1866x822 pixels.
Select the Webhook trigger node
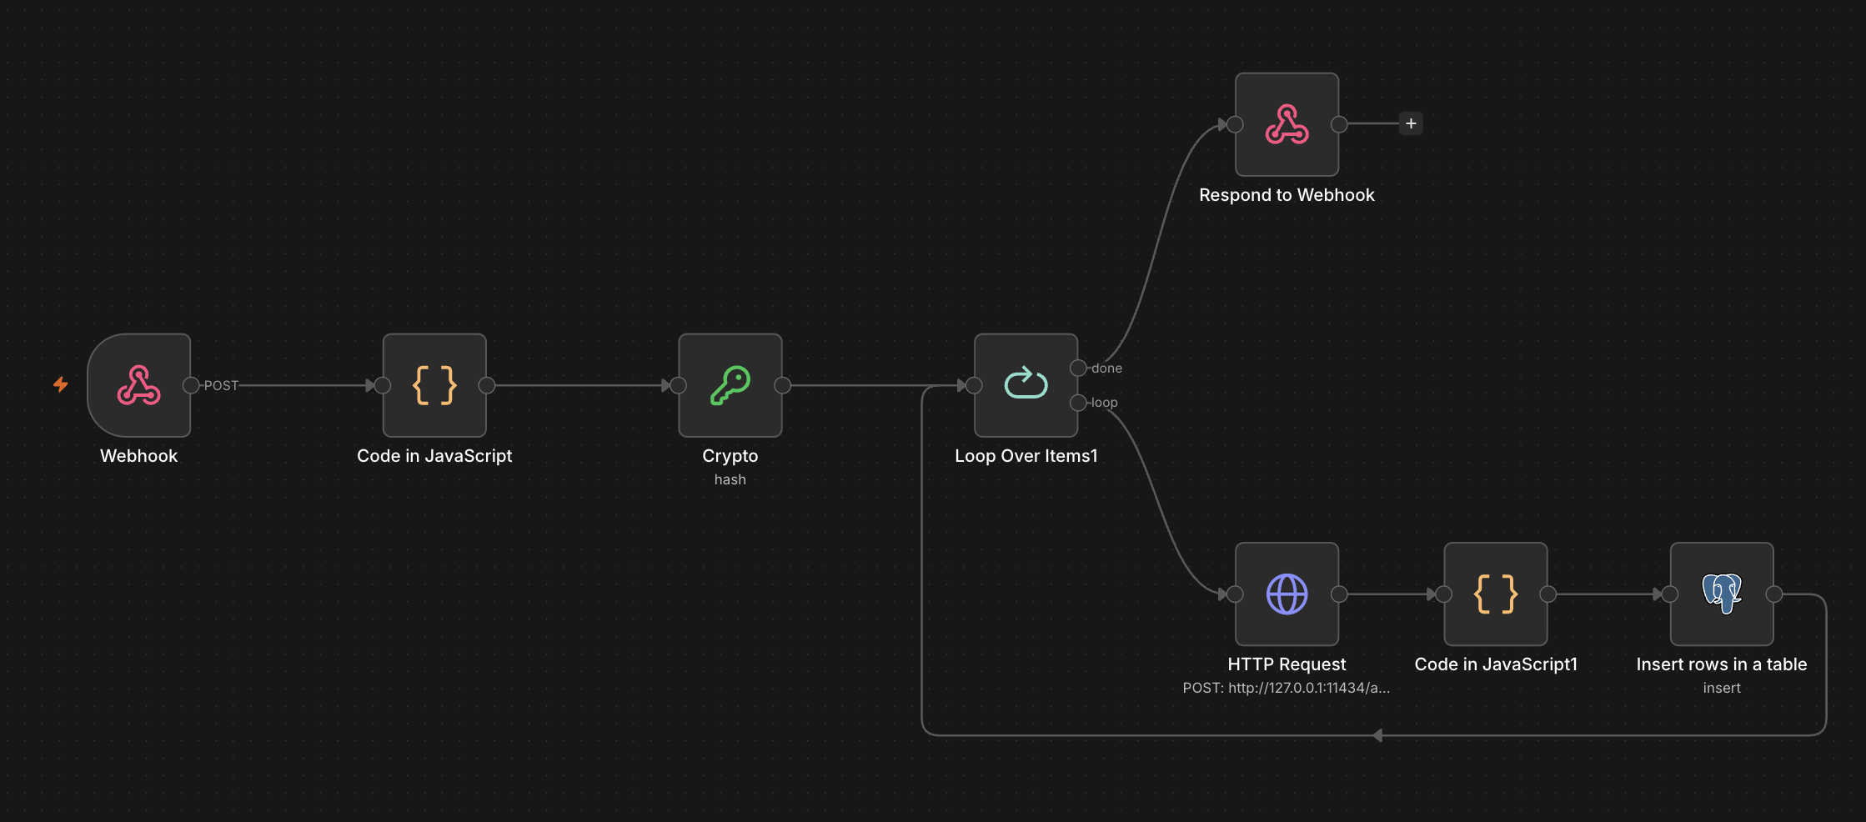click(x=139, y=385)
